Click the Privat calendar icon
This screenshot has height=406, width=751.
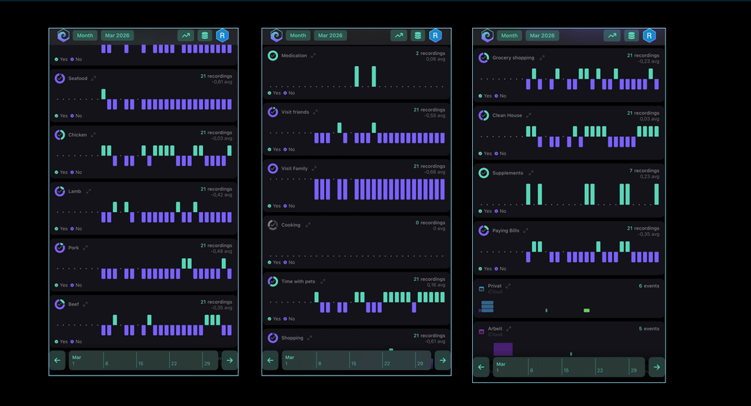coord(481,287)
